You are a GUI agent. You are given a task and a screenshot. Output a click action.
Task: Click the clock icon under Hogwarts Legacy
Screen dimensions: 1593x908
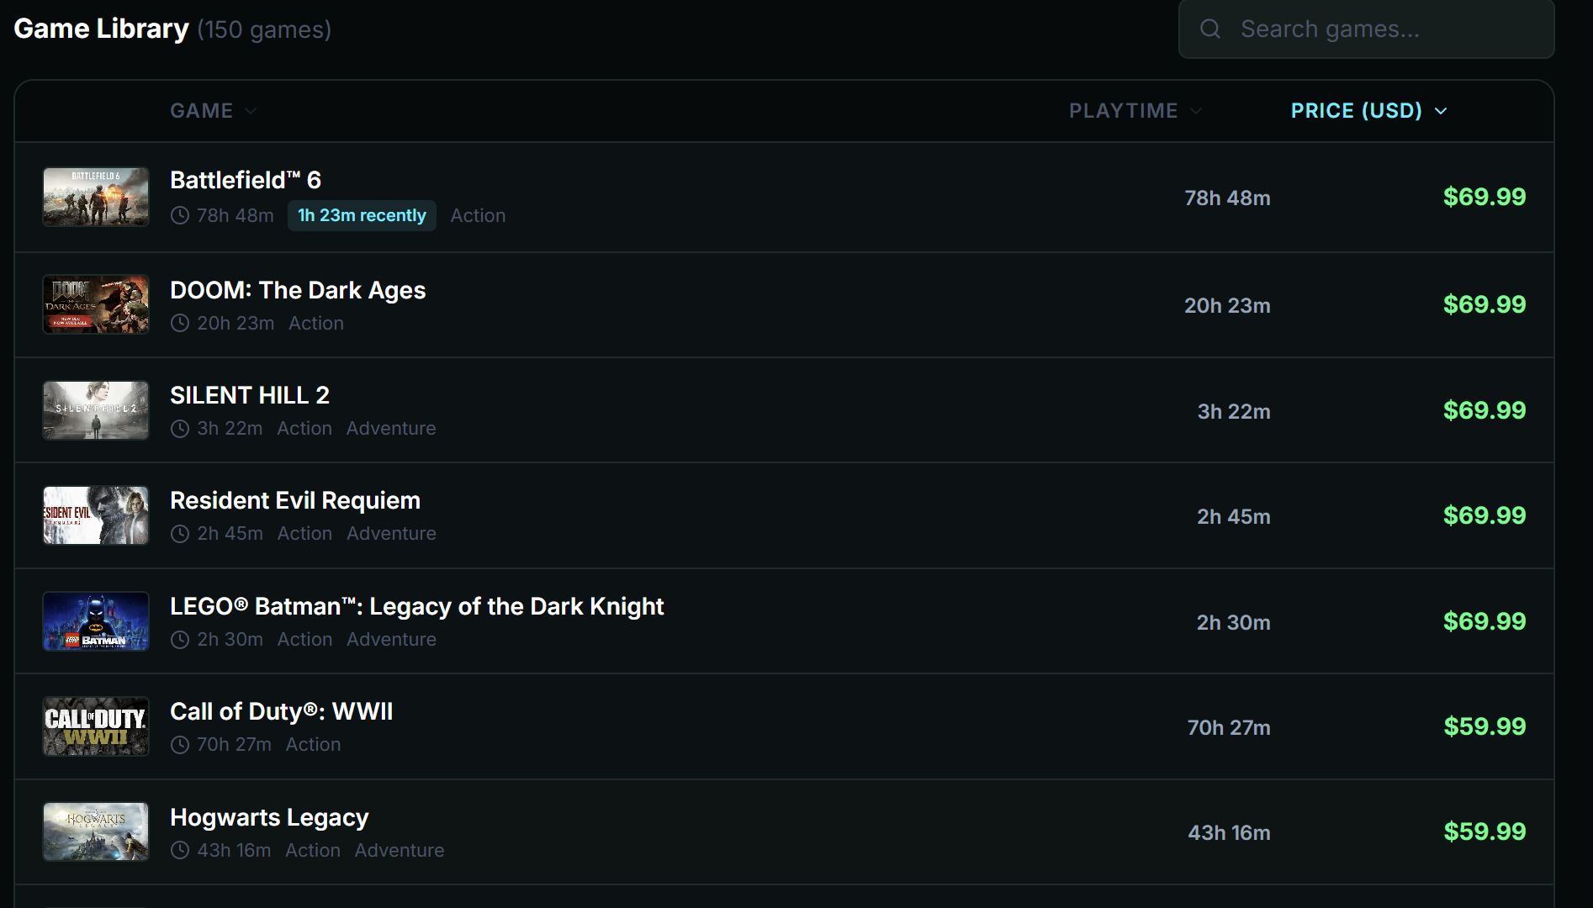[180, 850]
